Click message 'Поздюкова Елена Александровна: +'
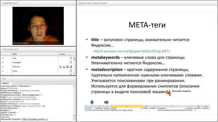This screenshot has height=122, width=218. 21,95
